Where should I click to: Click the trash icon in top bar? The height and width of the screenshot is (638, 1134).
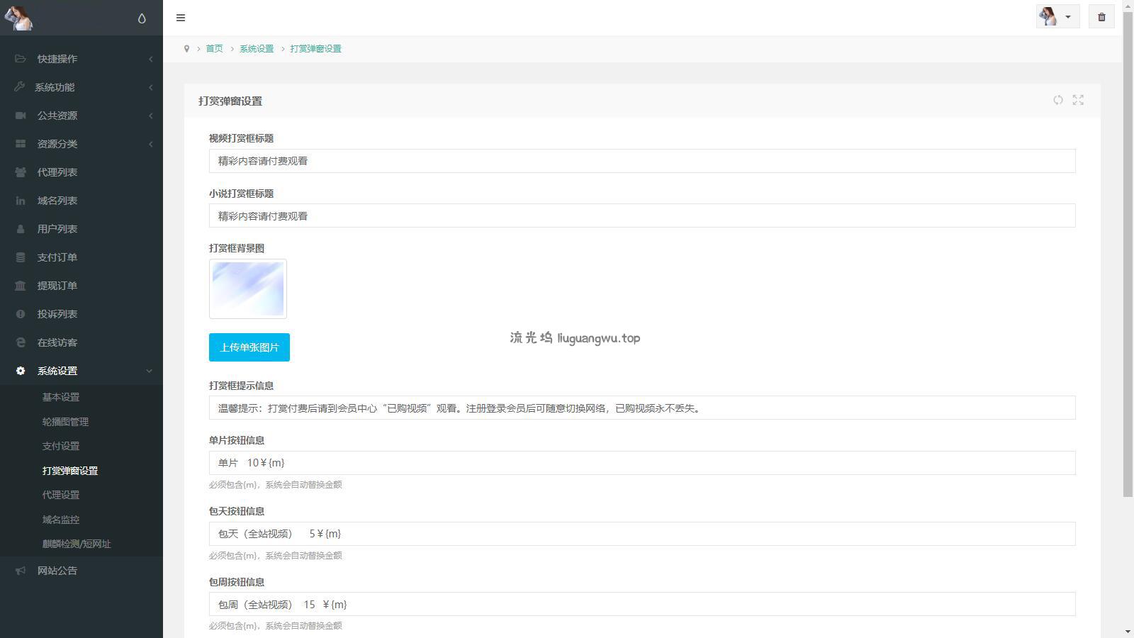(1101, 17)
